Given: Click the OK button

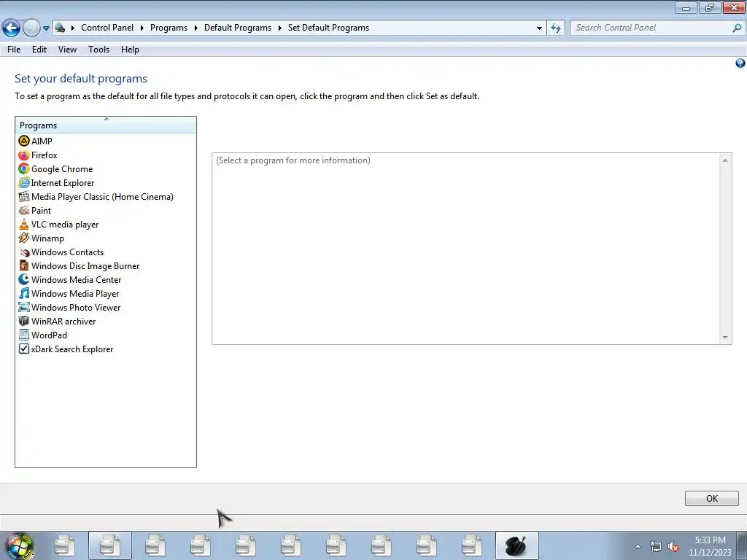Looking at the screenshot, I should [711, 498].
